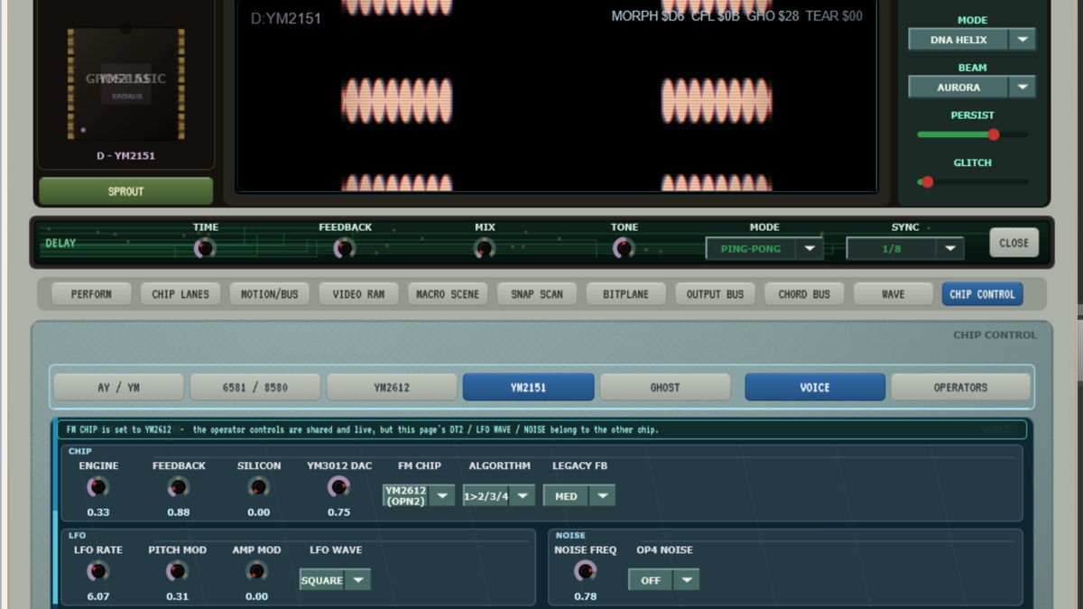Click the NOISE FREQ value 0.78
Image resolution: width=1083 pixels, height=609 pixels.
pyautogui.click(x=585, y=596)
